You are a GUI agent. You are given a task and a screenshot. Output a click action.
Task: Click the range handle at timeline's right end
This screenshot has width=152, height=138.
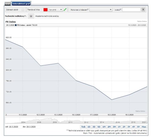(147, 120)
